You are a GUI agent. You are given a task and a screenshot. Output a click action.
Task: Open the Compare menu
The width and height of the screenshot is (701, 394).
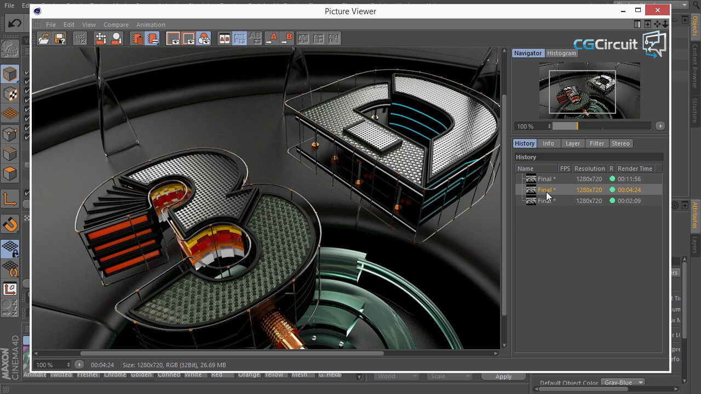(116, 25)
